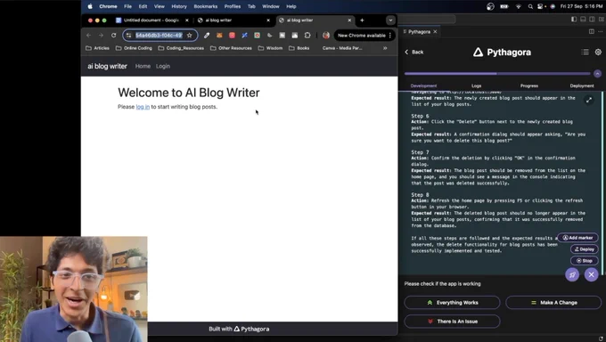This screenshot has height=342, width=606.
Task: Go forward in Chrome
Action: pos(101,35)
